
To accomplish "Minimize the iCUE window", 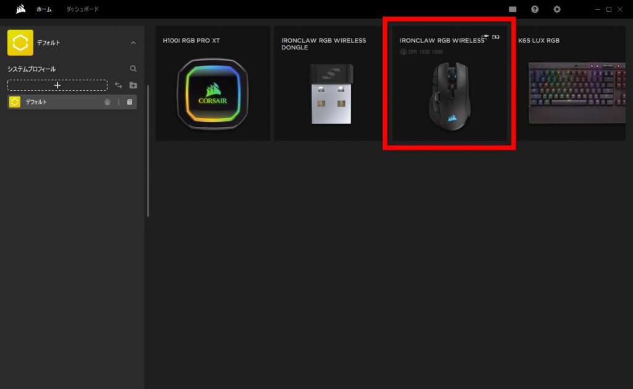I will (598, 9).
